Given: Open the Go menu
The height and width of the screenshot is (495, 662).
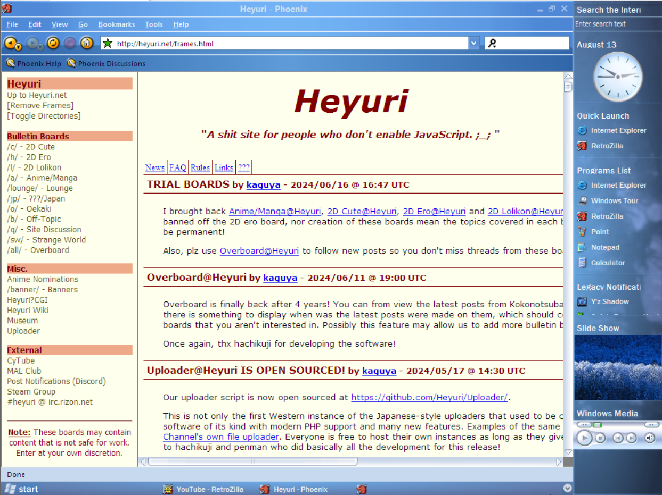Looking at the screenshot, I should point(83,24).
